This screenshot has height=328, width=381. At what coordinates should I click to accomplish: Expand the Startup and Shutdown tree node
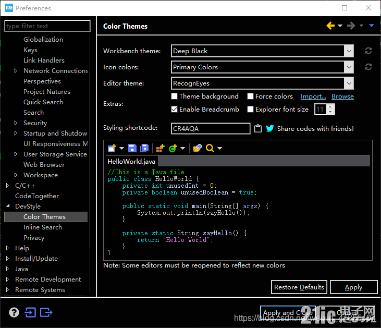[x=16, y=133]
